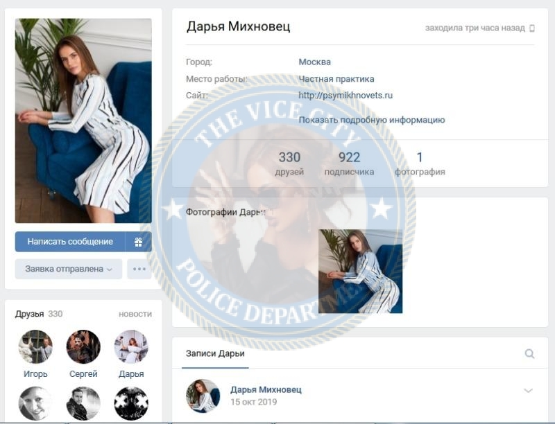Viewport: 555px width, 424px height.
Task: View the 330 друзей counter
Action: tap(289, 164)
